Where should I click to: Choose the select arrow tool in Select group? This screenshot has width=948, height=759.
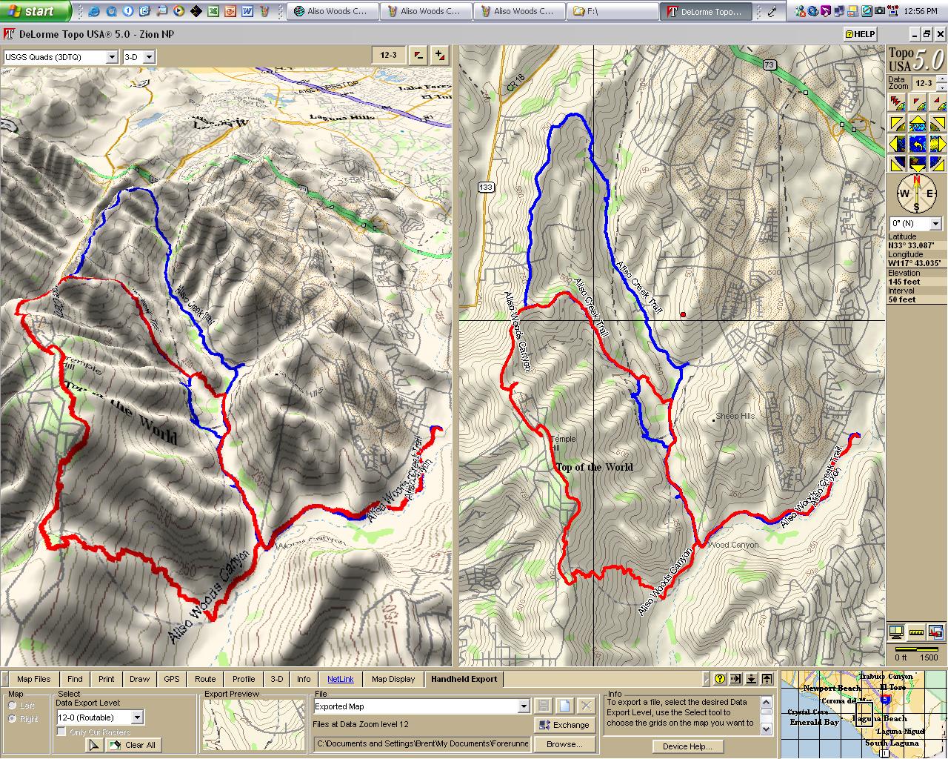pyautogui.click(x=94, y=745)
